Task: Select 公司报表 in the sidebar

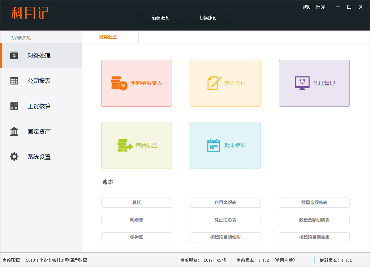Action: click(x=41, y=81)
